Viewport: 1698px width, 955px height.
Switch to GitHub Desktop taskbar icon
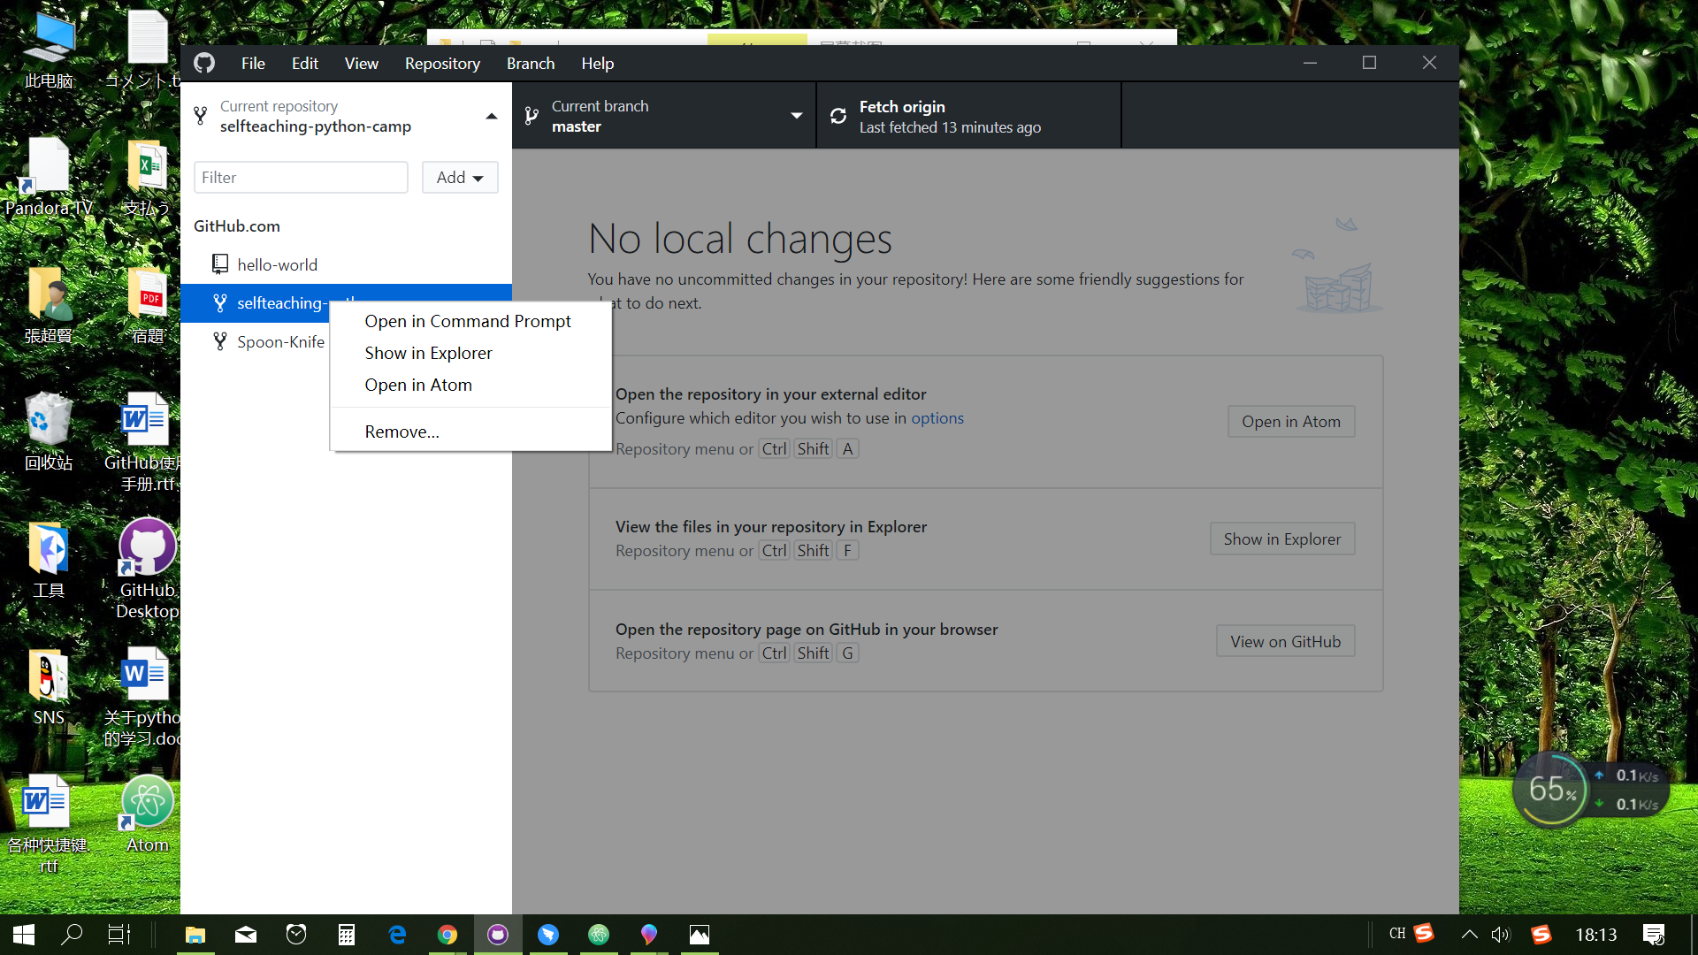[498, 935]
